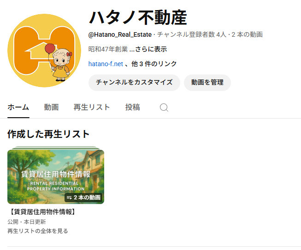Click the @Hatano_Real_Estate channel handle
Image resolution: width=301 pixels, height=250 pixels.
[120, 34]
